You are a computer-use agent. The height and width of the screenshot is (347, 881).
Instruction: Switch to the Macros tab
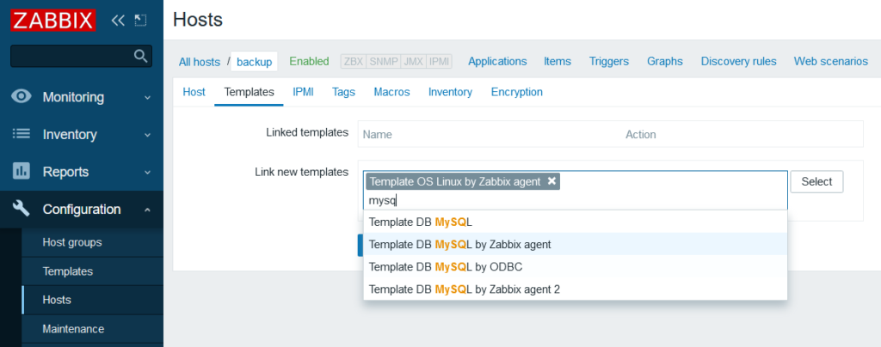click(x=391, y=92)
